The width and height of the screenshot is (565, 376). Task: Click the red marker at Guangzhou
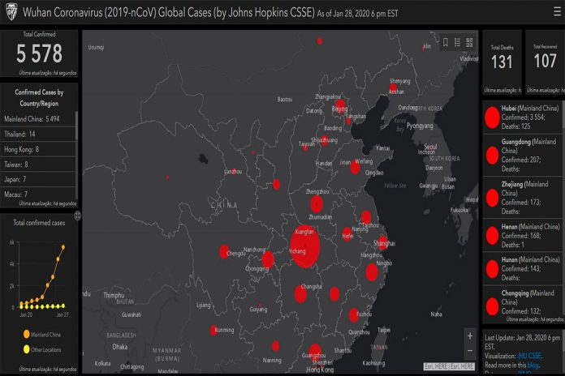pos(315,352)
